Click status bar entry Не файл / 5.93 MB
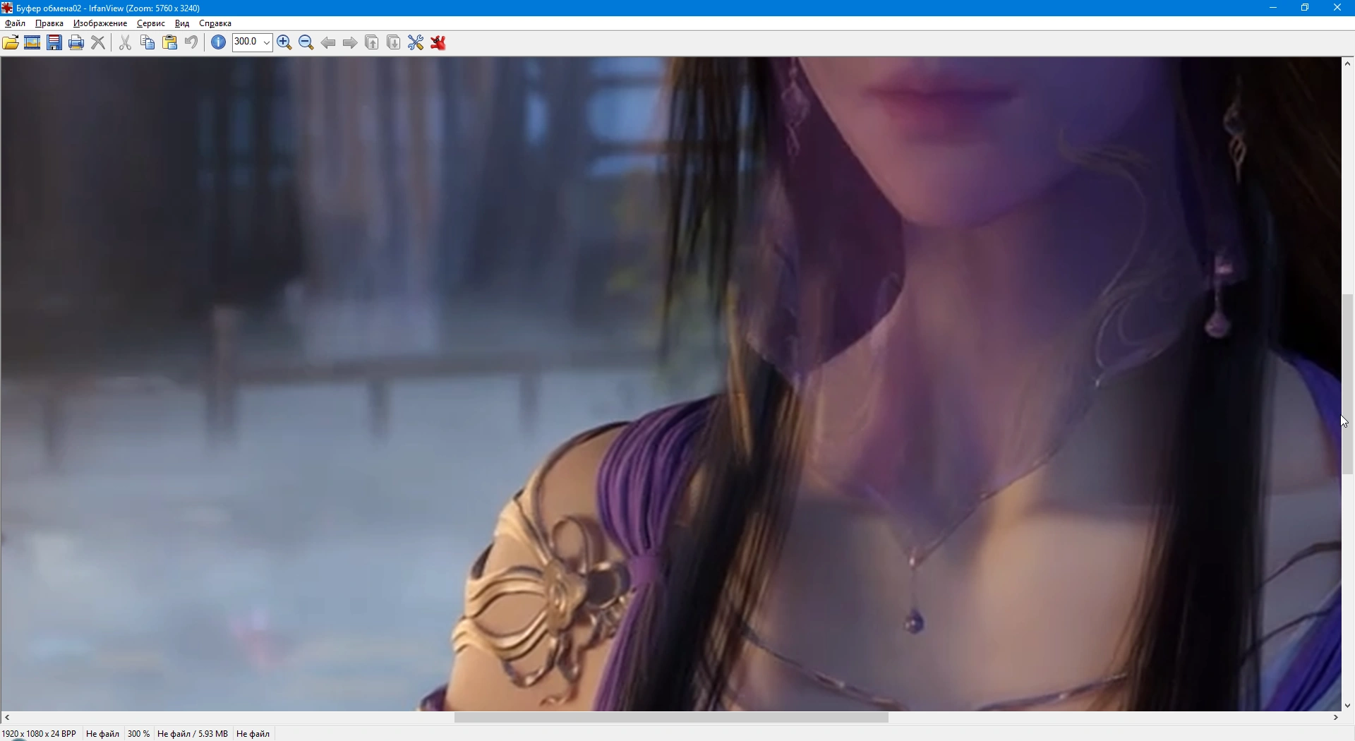 pos(193,734)
